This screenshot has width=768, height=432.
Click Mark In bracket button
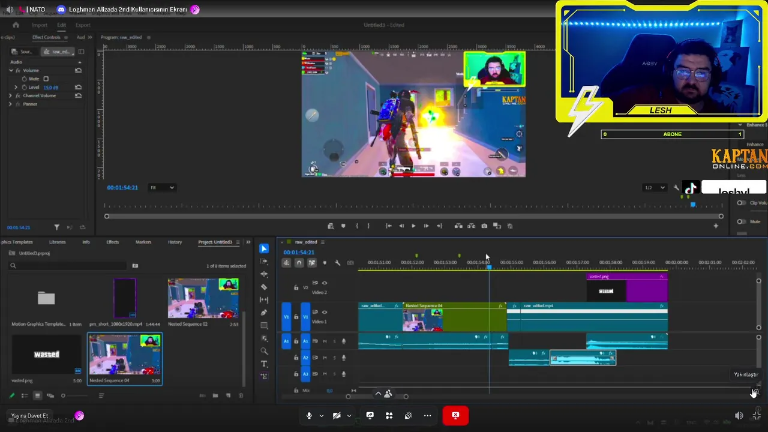pyautogui.click(x=357, y=226)
